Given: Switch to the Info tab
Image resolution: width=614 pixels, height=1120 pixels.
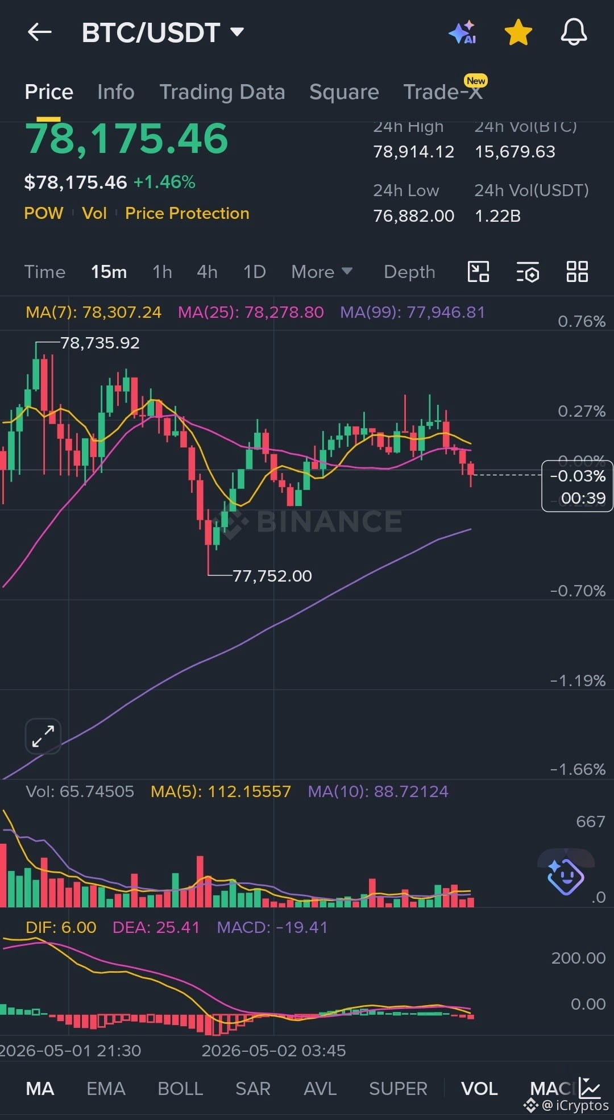Looking at the screenshot, I should pos(116,92).
